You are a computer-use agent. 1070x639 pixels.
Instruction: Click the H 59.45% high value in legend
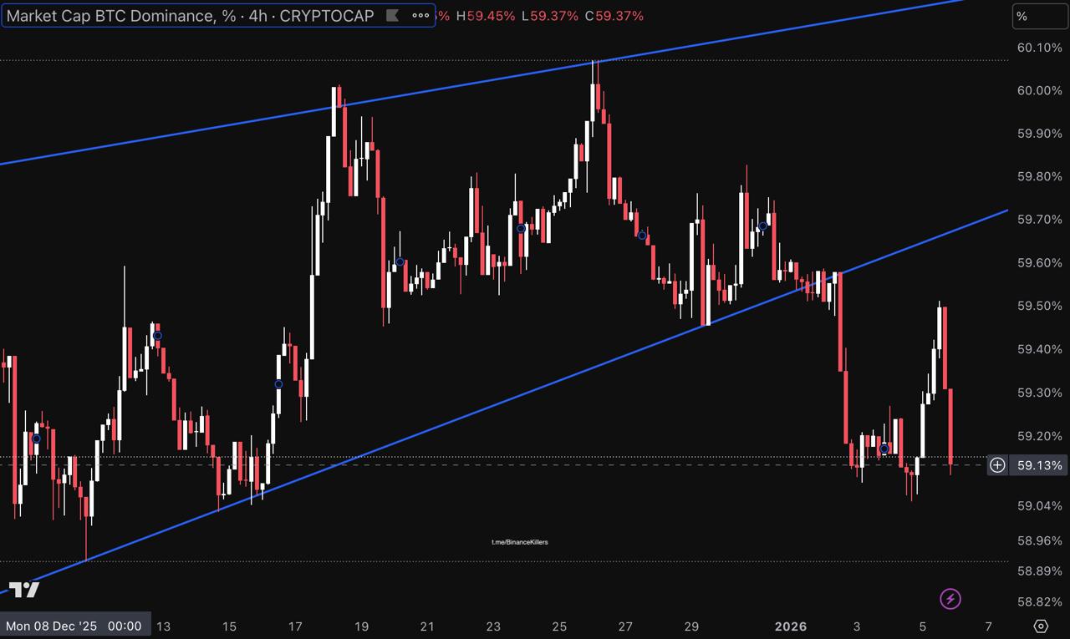(x=486, y=16)
